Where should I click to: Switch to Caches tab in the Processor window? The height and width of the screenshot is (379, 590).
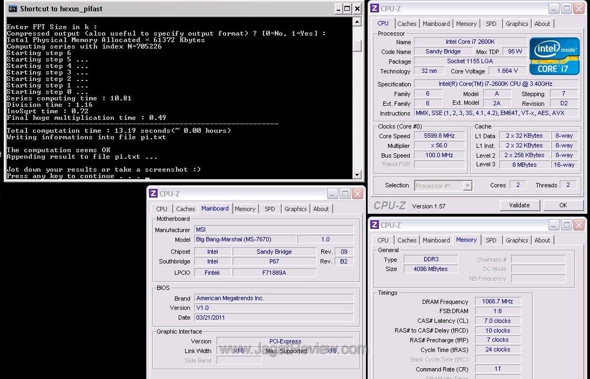(407, 24)
